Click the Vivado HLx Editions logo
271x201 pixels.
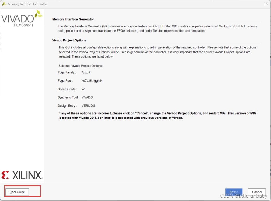(22, 18)
